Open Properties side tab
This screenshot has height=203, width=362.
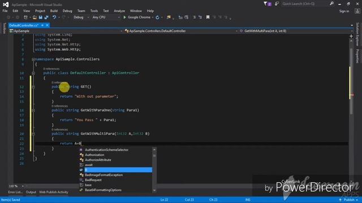pos(357,56)
